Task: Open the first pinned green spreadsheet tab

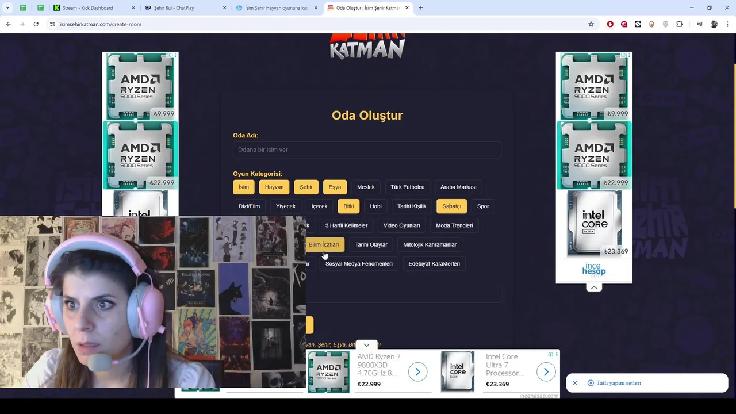Action: pos(23,8)
